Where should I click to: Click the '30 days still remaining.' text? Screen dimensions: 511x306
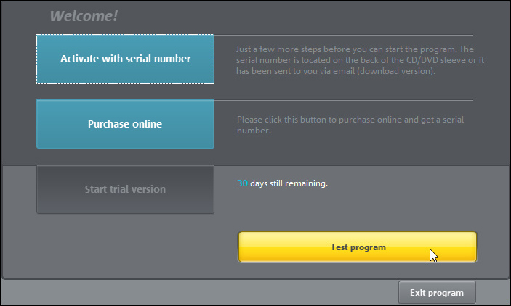282,183
